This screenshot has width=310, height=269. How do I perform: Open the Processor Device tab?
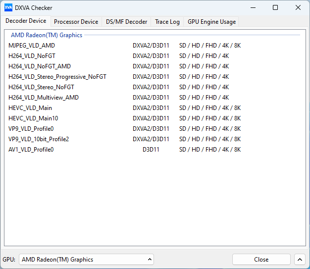click(x=76, y=22)
